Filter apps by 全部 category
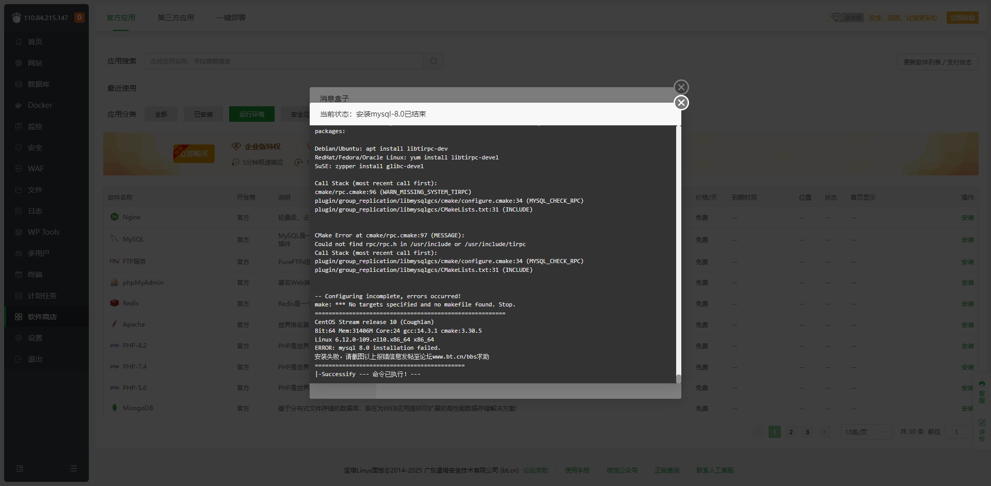This screenshot has height=486, width=991. [161, 114]
